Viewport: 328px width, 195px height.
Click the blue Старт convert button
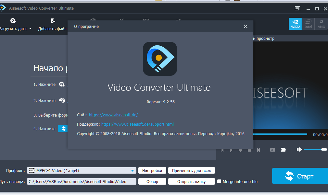tap(300, 176)
